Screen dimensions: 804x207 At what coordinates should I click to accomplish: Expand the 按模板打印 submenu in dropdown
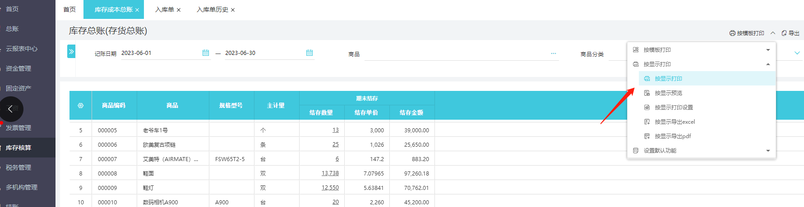[x=768, y=50]
